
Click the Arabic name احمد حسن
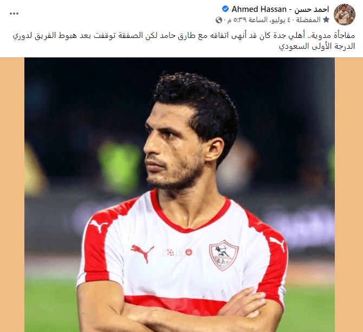click(312, 10)
